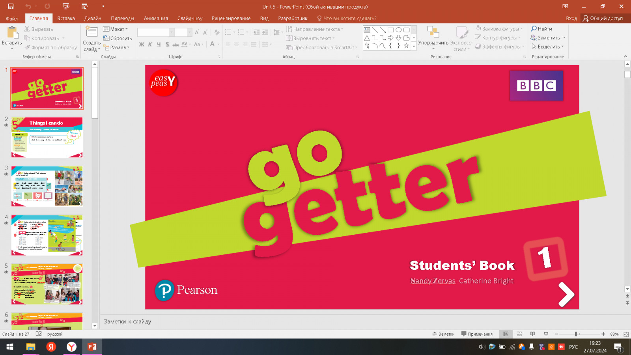This screenshot has width=631, height=355.
Task: Open File Explorer from the taskbar
Action: coord(30,347)
